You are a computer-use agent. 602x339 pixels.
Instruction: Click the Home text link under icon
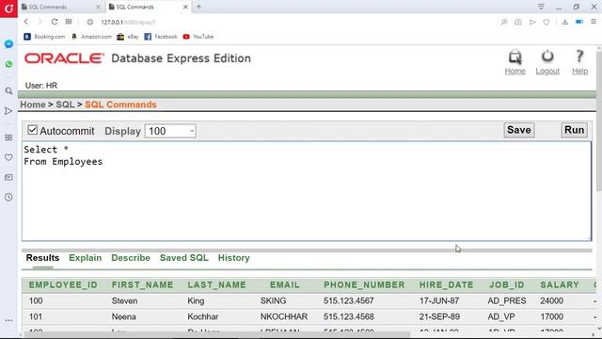[515, 72]
